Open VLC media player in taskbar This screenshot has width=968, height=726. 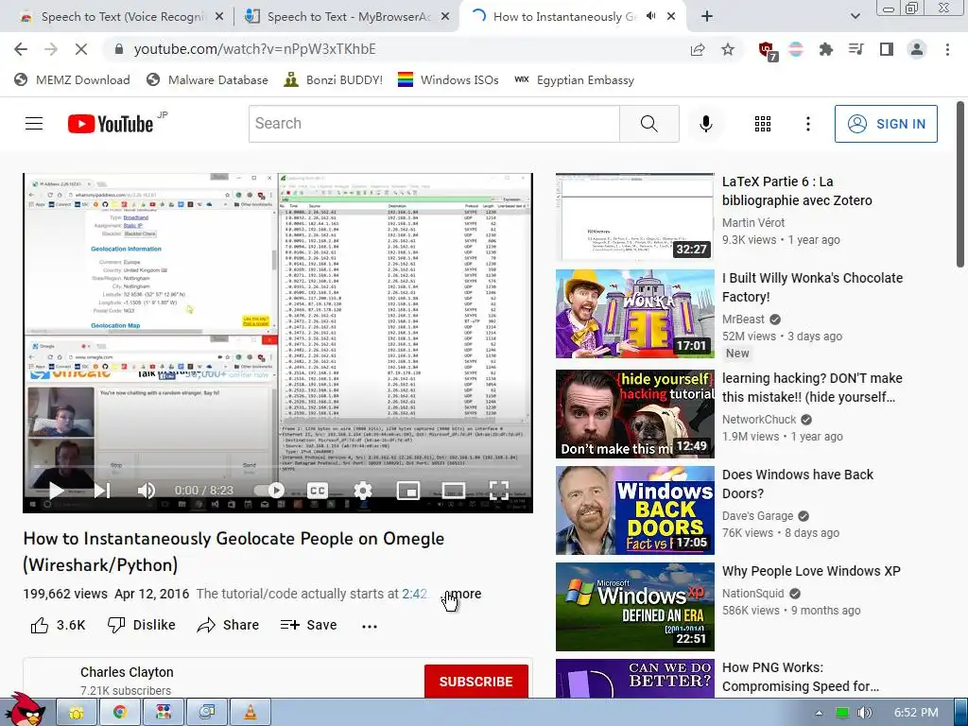(250, 713)
